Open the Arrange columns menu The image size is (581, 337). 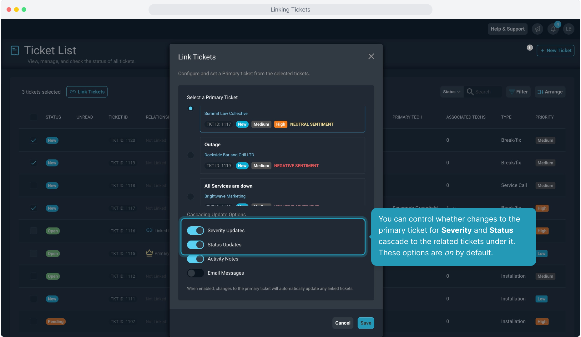coord(550,92)
